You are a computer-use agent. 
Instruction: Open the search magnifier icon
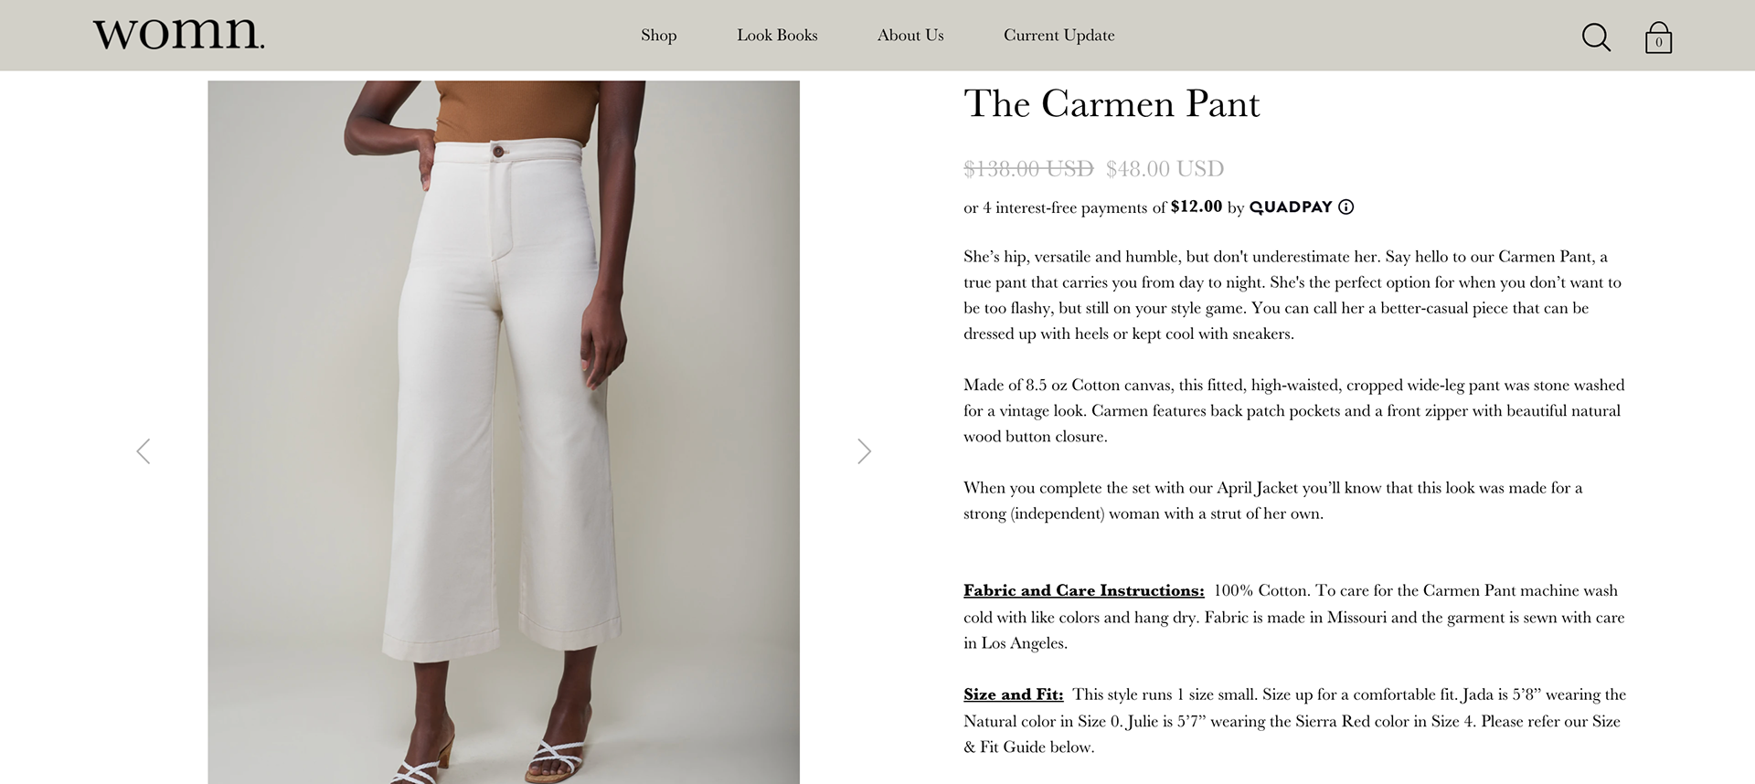point(1596,37)
